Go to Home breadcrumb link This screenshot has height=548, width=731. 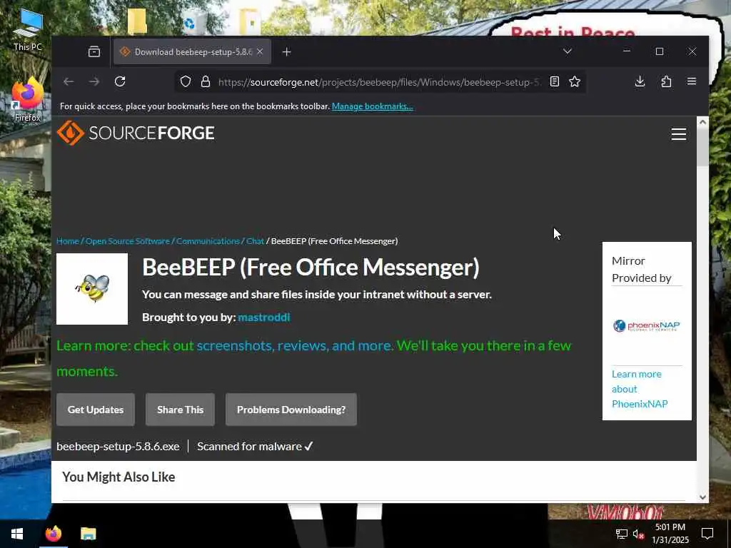(68, 241)
